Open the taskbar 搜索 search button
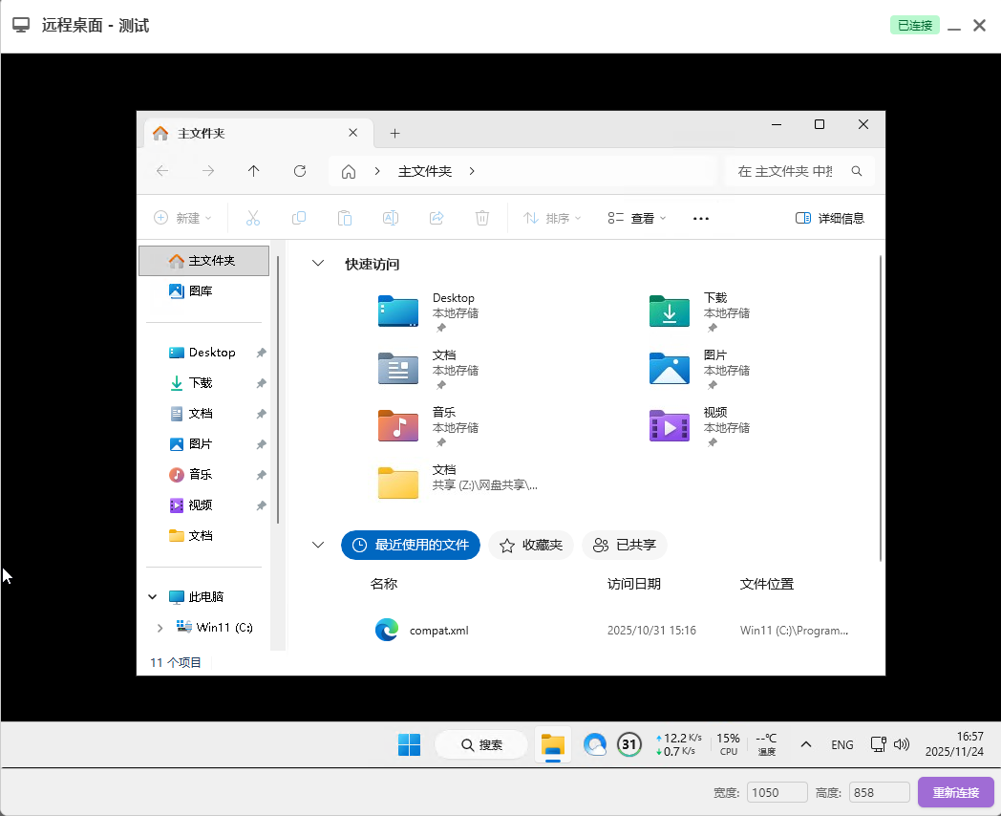1001x816 pixels. (x=481, y=744)
